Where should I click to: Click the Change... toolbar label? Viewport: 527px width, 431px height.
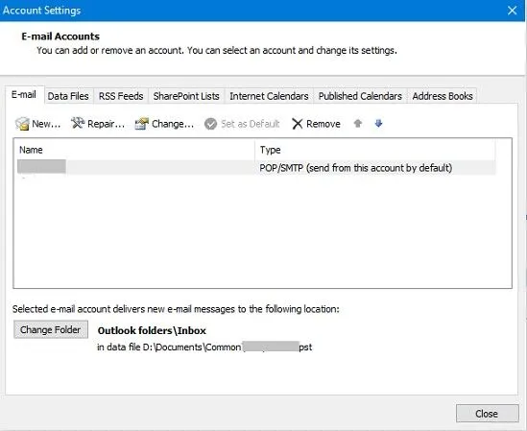[173, 124]
